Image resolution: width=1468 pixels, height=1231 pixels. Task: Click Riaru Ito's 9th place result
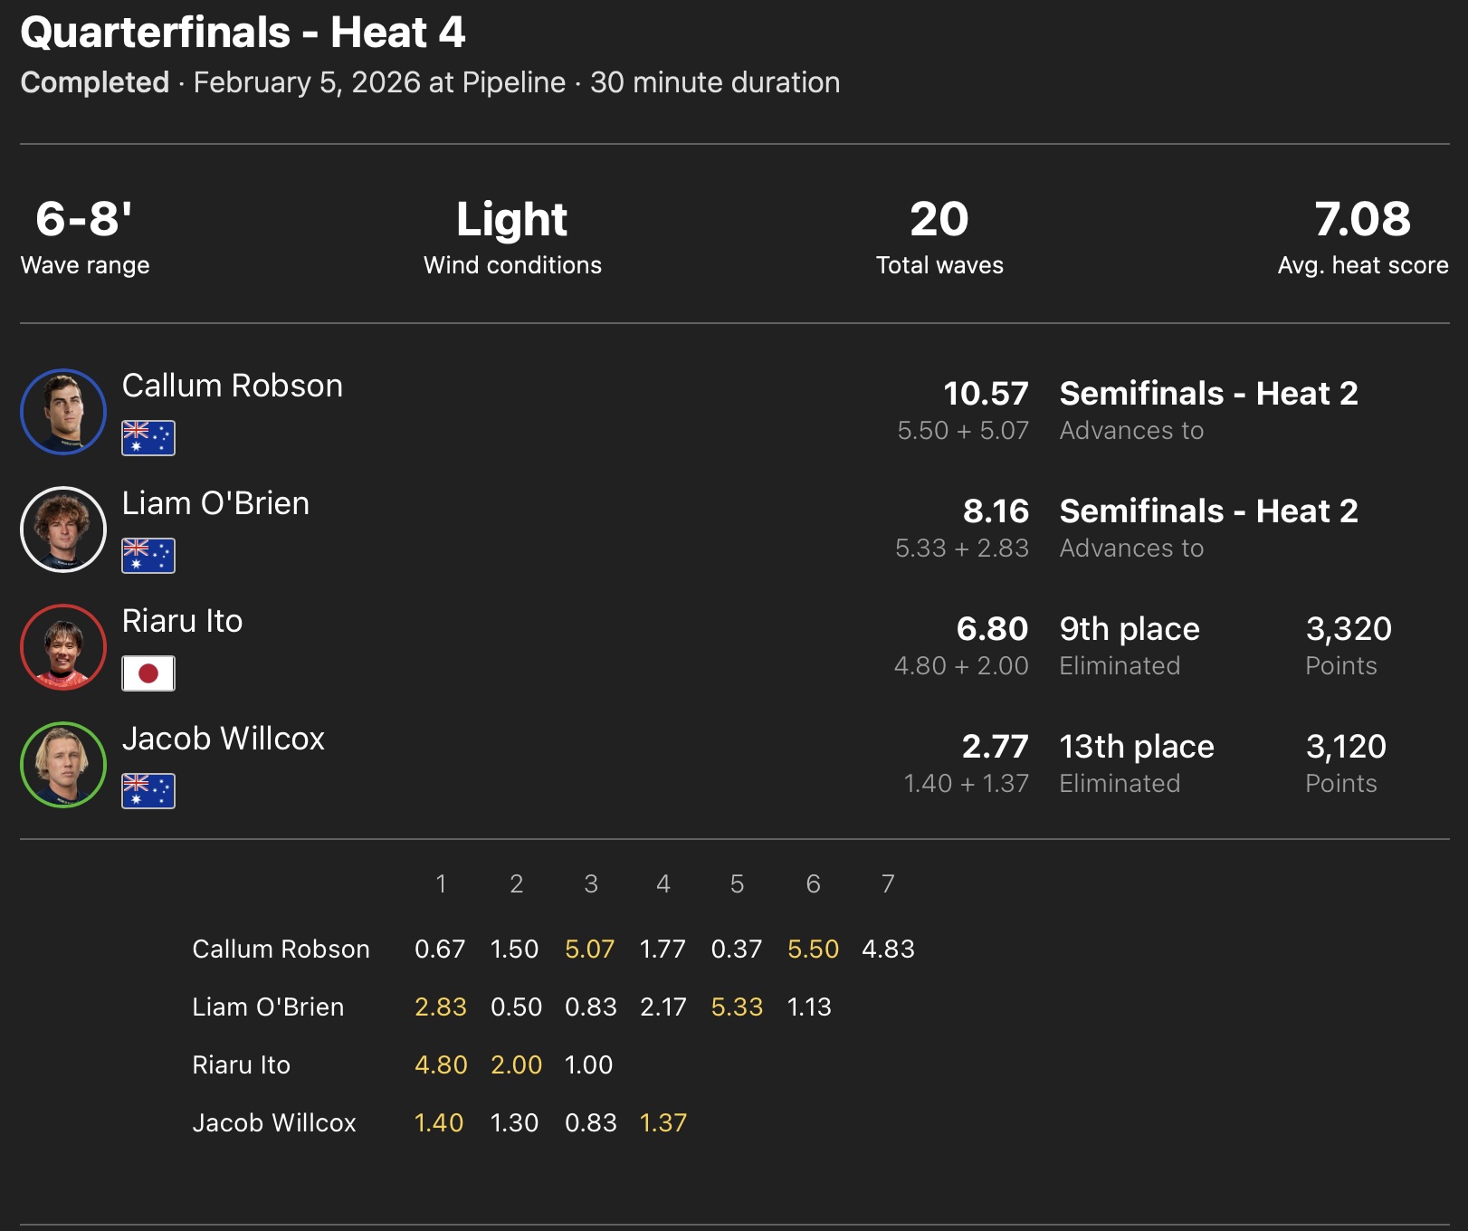coord(1130,629)
